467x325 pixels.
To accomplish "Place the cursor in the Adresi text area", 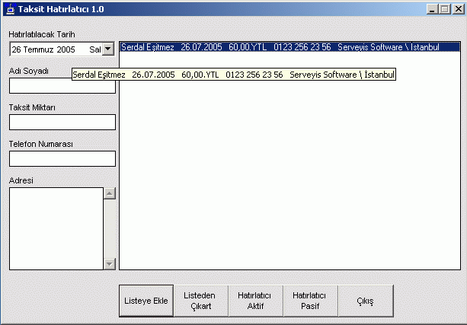I will 56,228.
